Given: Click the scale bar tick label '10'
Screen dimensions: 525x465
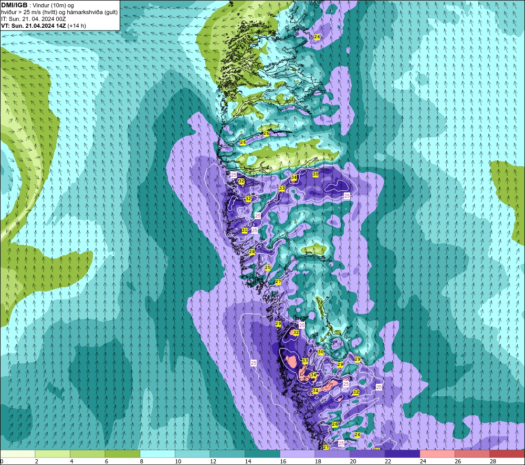Looking at the screenshot, I should (178, 461).
